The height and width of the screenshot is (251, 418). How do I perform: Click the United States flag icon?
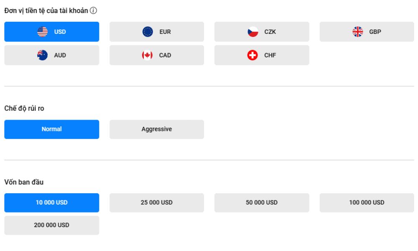pyautogui.click(x=43, y=32)
